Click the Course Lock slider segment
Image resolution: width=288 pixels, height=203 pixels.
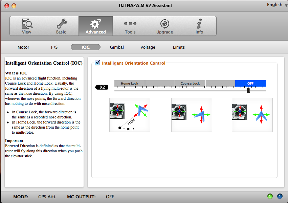[x=190, y=83]
